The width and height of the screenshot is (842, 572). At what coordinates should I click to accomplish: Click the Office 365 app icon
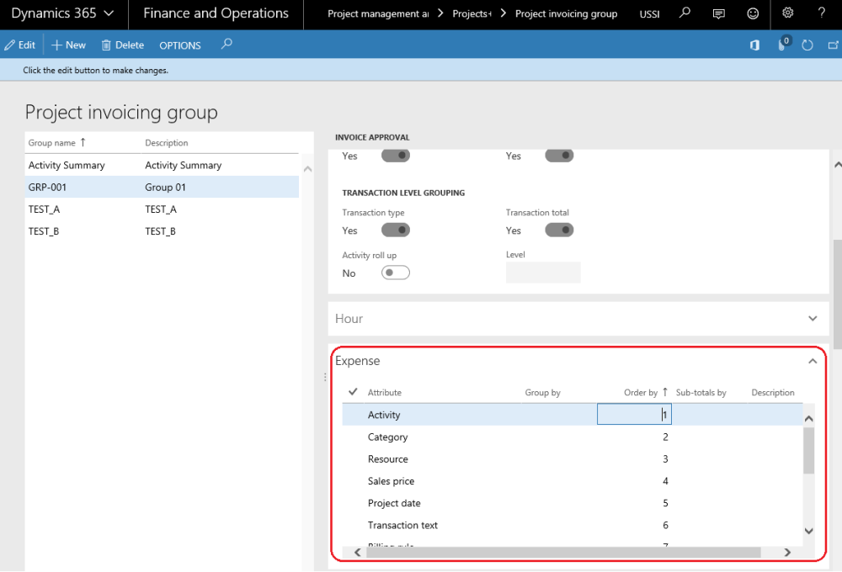[x=754, y=45]
